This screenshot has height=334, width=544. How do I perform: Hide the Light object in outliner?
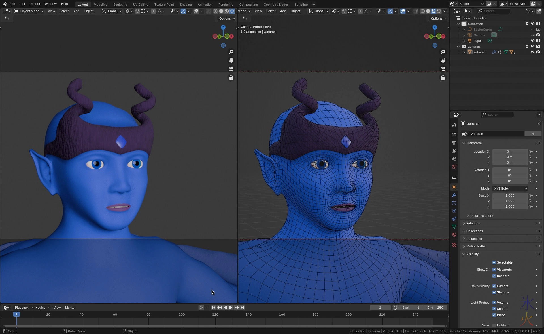point(532,41)
